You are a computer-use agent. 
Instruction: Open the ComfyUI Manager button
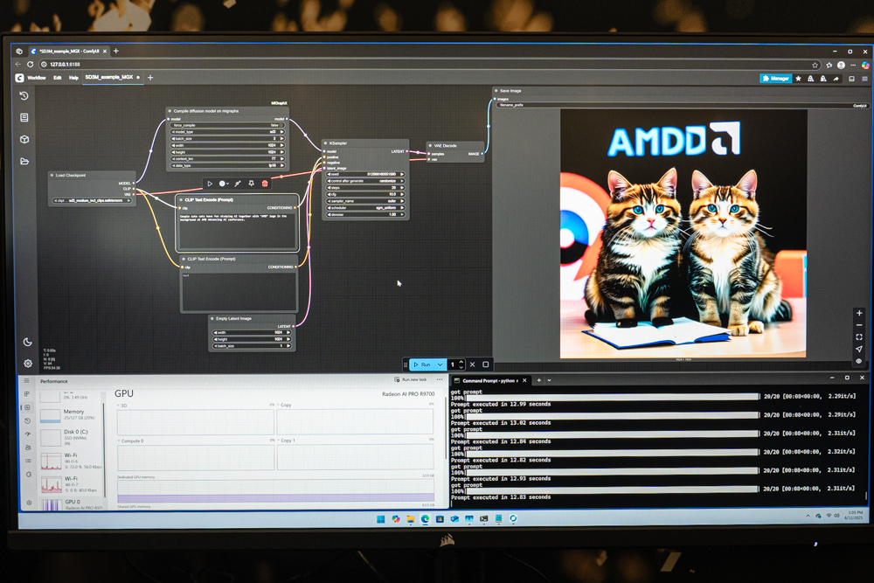point(775,79)
